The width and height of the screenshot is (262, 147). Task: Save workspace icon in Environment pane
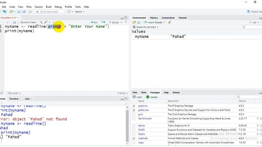coord(139,22)
